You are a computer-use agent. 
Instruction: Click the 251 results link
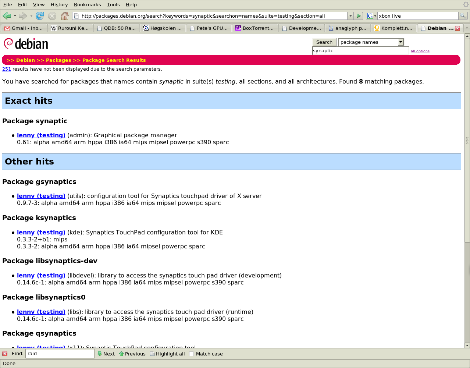click(x=7, y=69)
